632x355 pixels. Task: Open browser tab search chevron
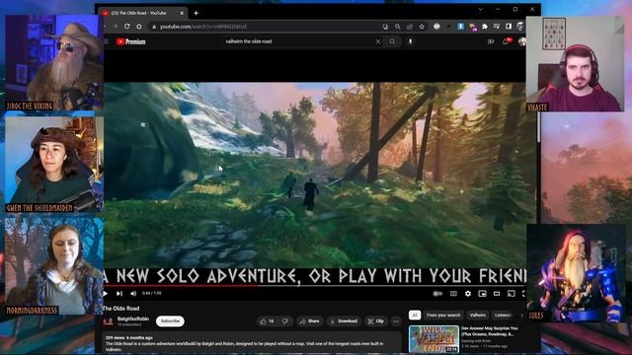click(x=481, y=9)
